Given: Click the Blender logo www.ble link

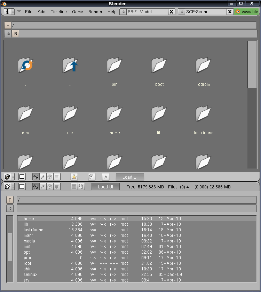Looking at the screenshot, I should (246, 12).
